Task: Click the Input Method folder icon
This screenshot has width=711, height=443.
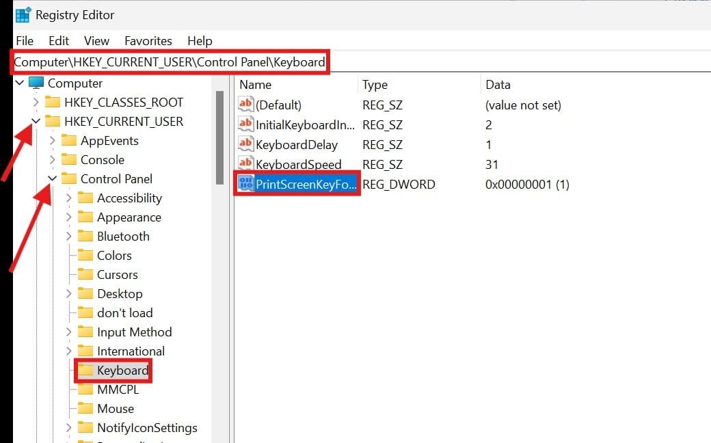Action: [85, 332]
